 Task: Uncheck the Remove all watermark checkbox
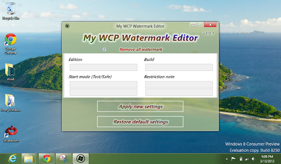pyautogui.click(x=104, y=49)
